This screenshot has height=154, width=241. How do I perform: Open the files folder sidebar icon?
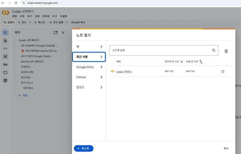5,72
